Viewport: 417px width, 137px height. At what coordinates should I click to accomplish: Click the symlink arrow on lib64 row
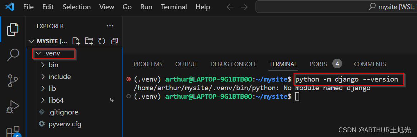(x=112, y=100)
